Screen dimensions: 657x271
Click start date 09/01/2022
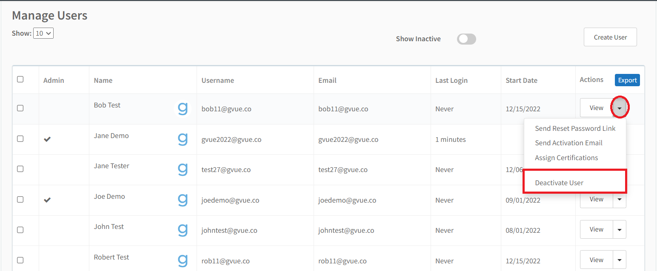click(523, 200)
